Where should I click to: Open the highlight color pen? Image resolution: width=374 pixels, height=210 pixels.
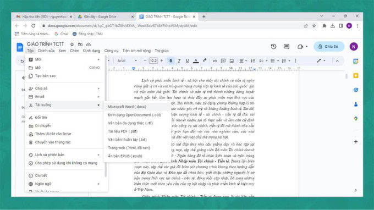205,60
